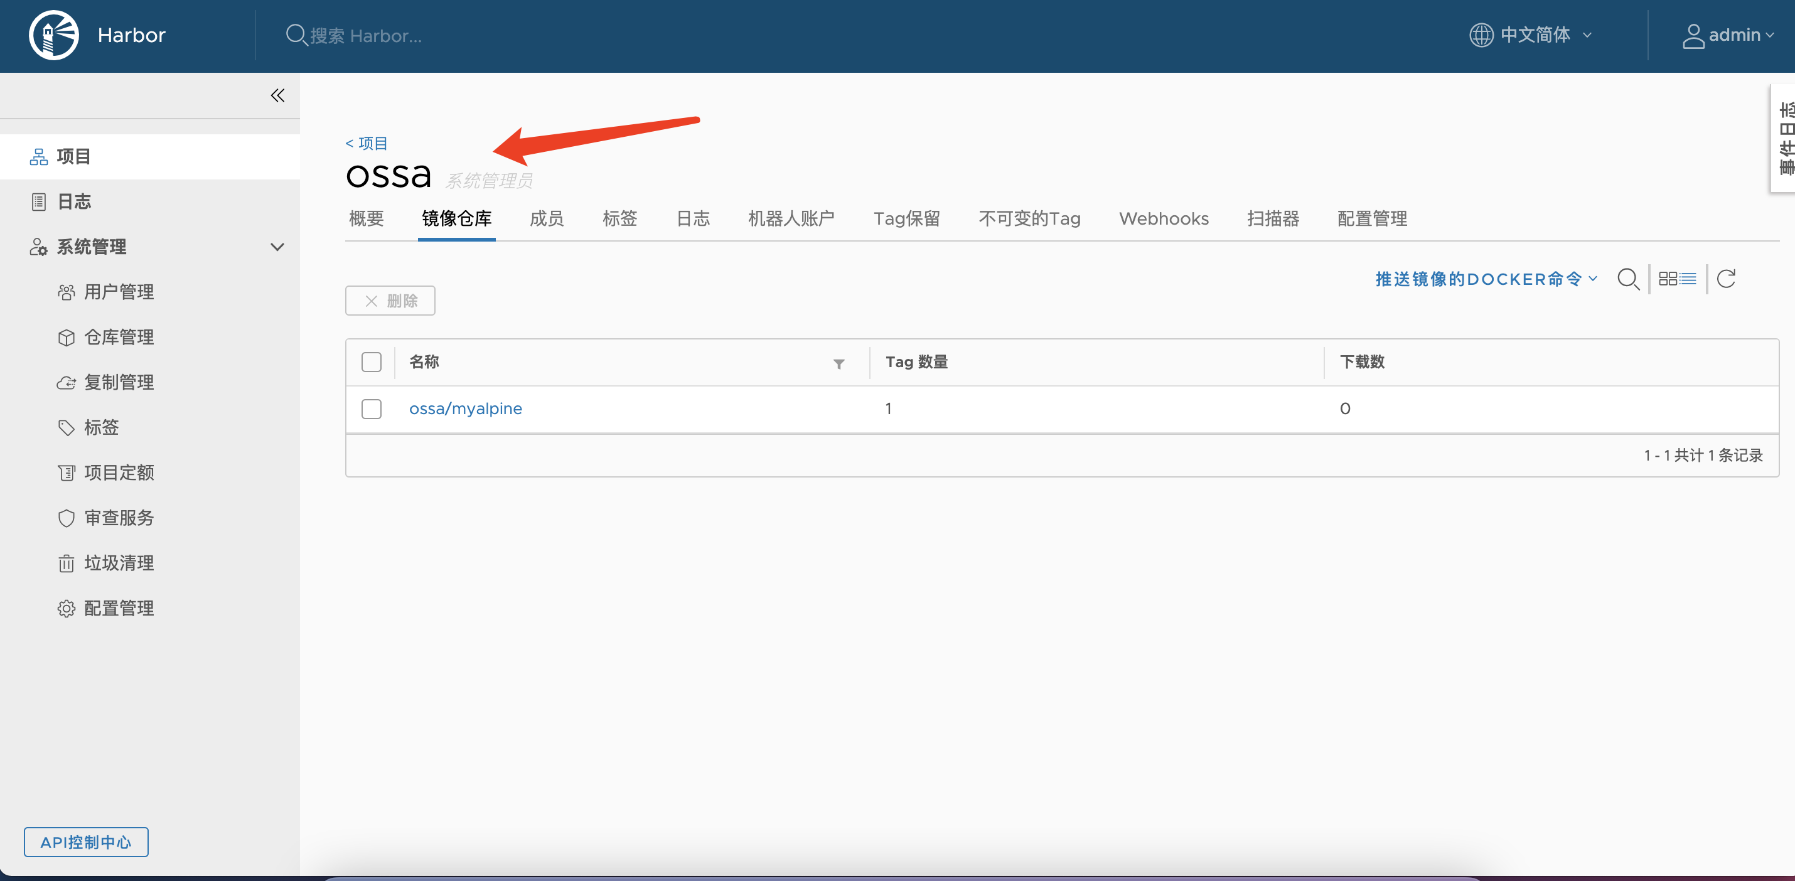The height and width of the screenshot is (881, 1795).
Task: Switch to the 机器人账户 tab
Action: pos(791,219)
